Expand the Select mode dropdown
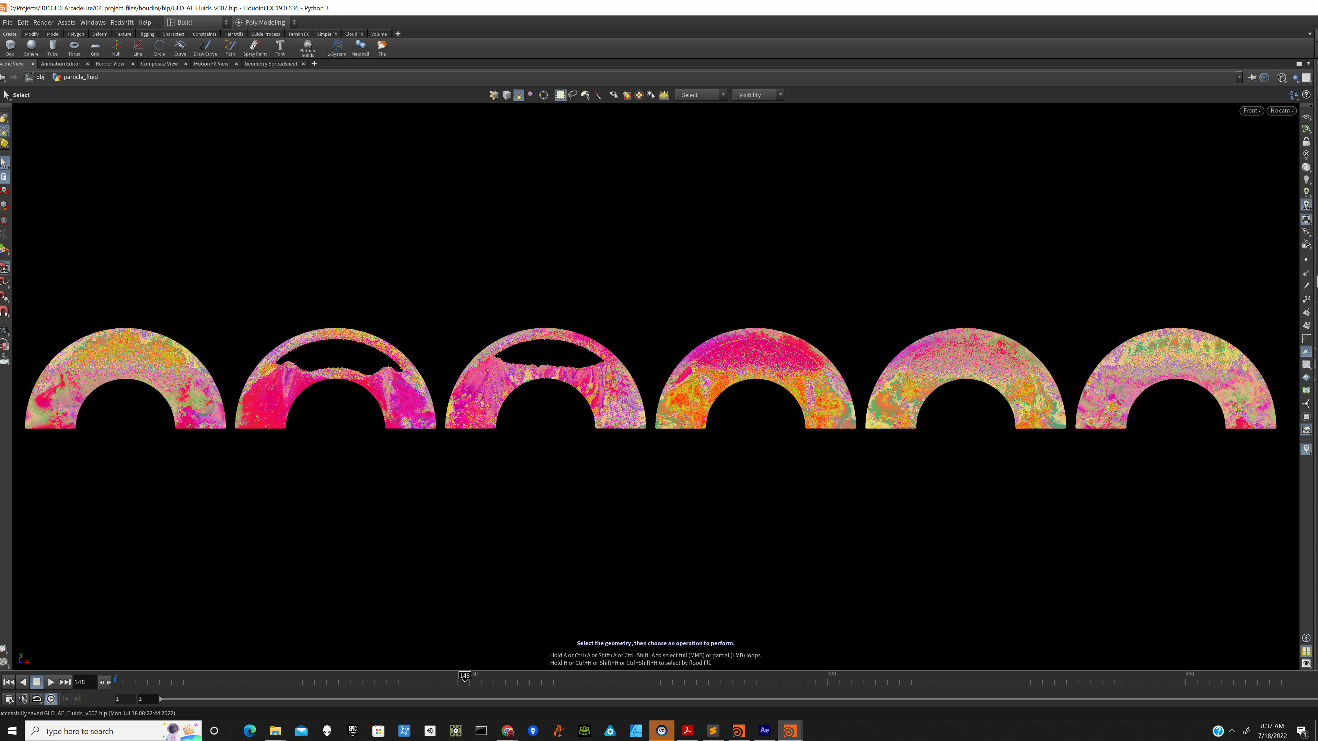1318x741 pixels. pos(701,95)
